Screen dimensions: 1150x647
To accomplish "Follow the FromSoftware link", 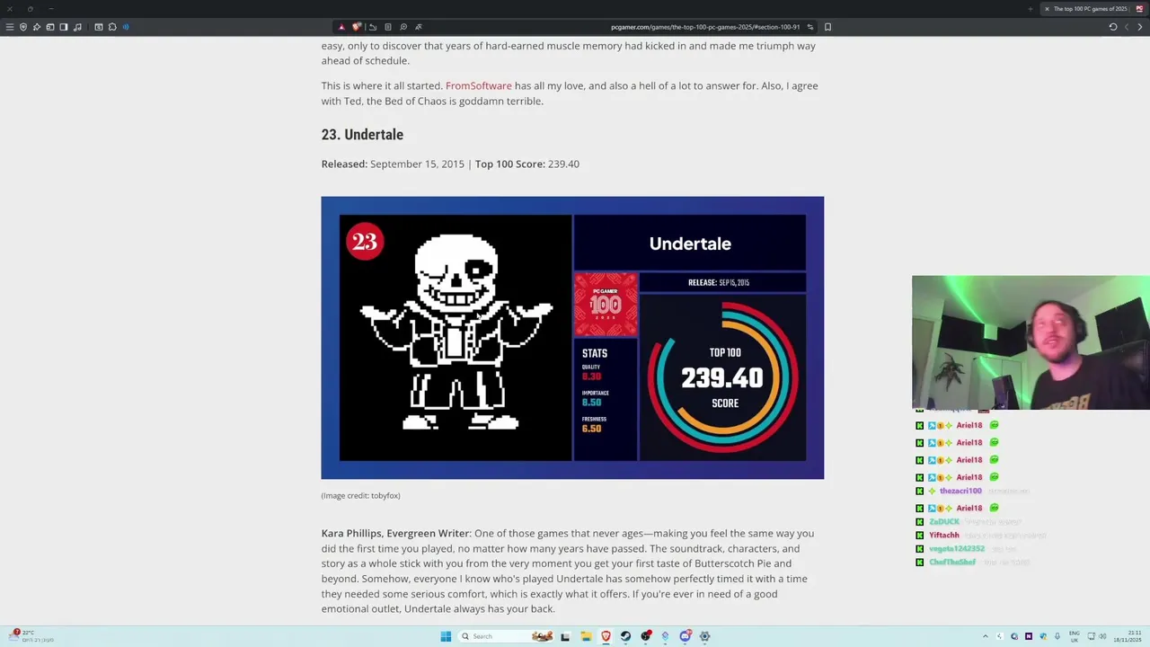I will click(x=478, y=85).
